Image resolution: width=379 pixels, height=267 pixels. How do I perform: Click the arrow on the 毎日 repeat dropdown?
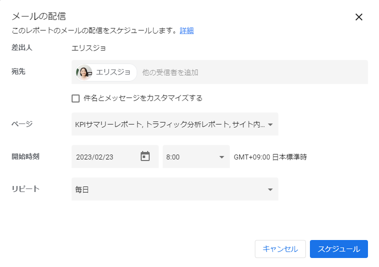[270, 189]
